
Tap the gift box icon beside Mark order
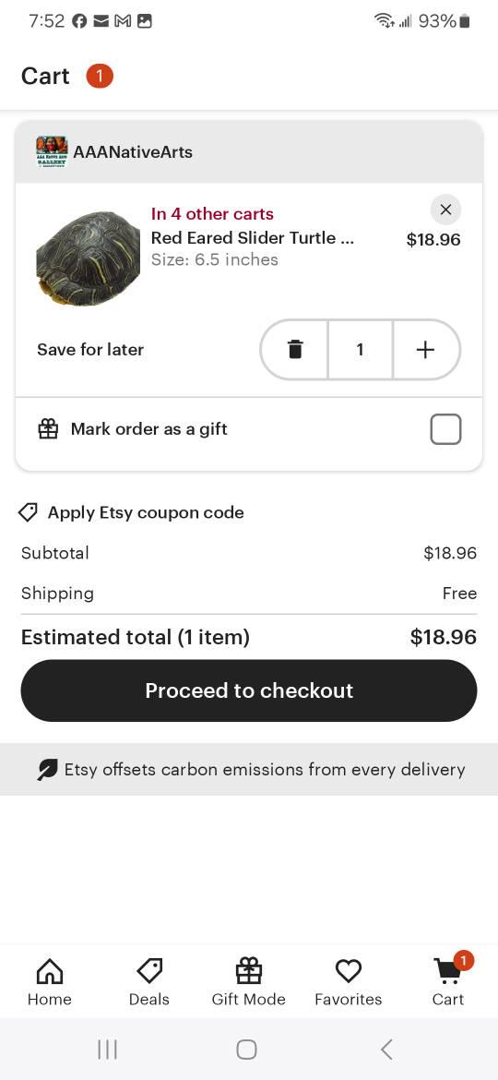coord(48,429)
